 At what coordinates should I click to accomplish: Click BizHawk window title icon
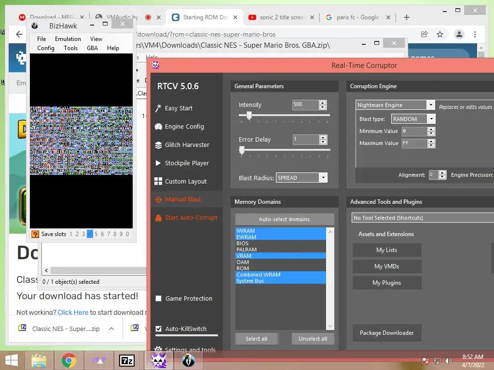click(35, 26)
